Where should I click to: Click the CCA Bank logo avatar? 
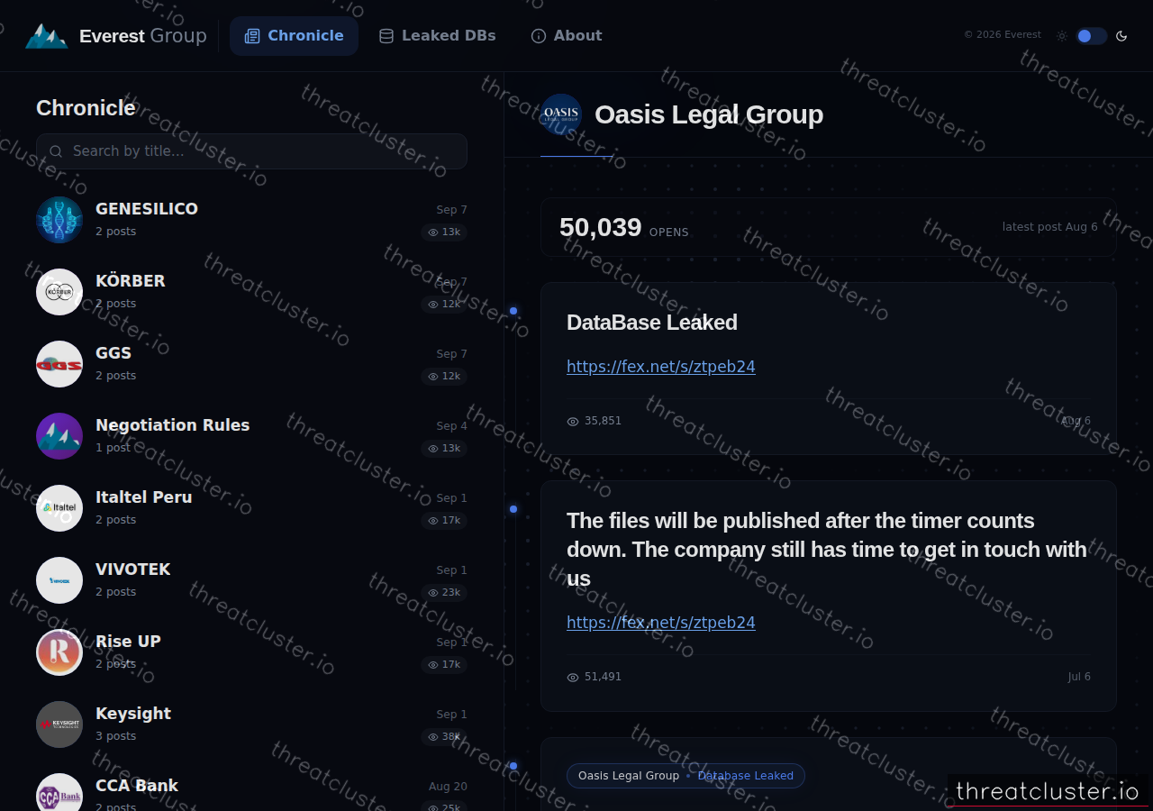(x=59, y=792)
